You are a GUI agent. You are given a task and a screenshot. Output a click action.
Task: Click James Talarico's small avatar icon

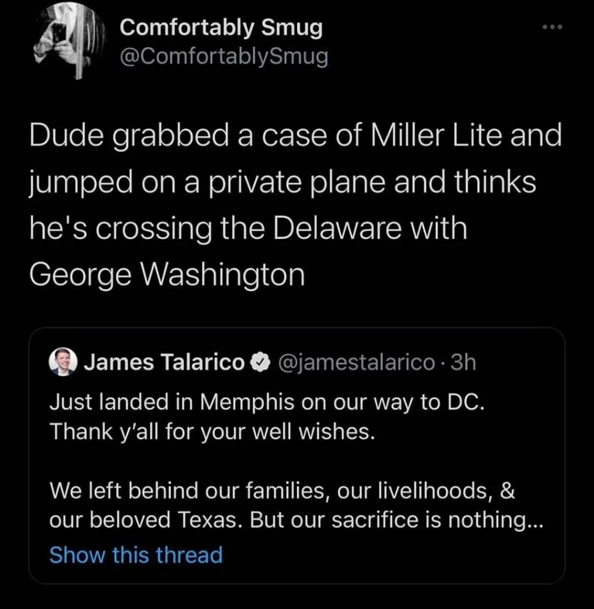[63, 361]
